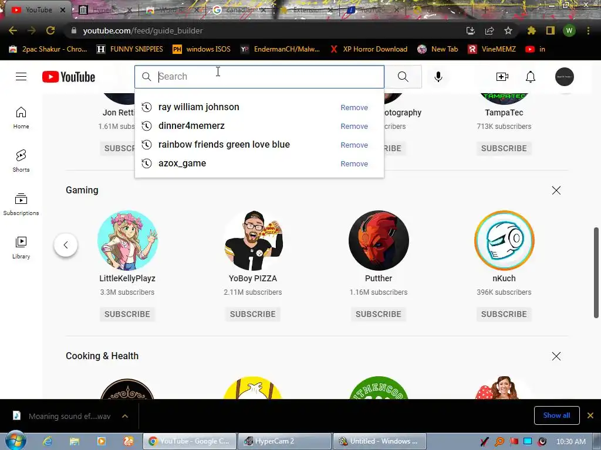Viewport: 601px width, 450px height.
Task: Subscribe to TampaTec
Action: point(504,148)
